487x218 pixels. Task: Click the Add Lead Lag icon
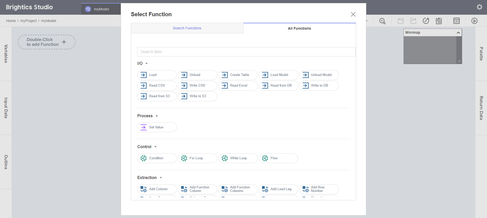point(265,189)
